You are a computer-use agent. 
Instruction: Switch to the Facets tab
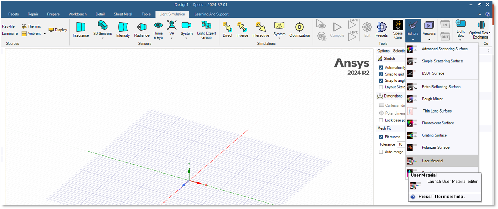[14, 14]
